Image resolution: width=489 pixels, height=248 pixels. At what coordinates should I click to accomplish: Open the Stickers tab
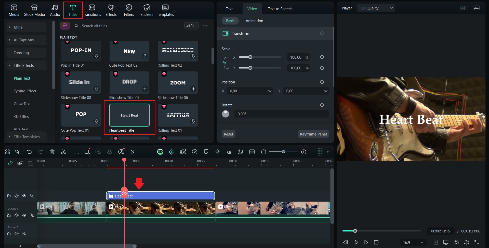click(147, 10)
